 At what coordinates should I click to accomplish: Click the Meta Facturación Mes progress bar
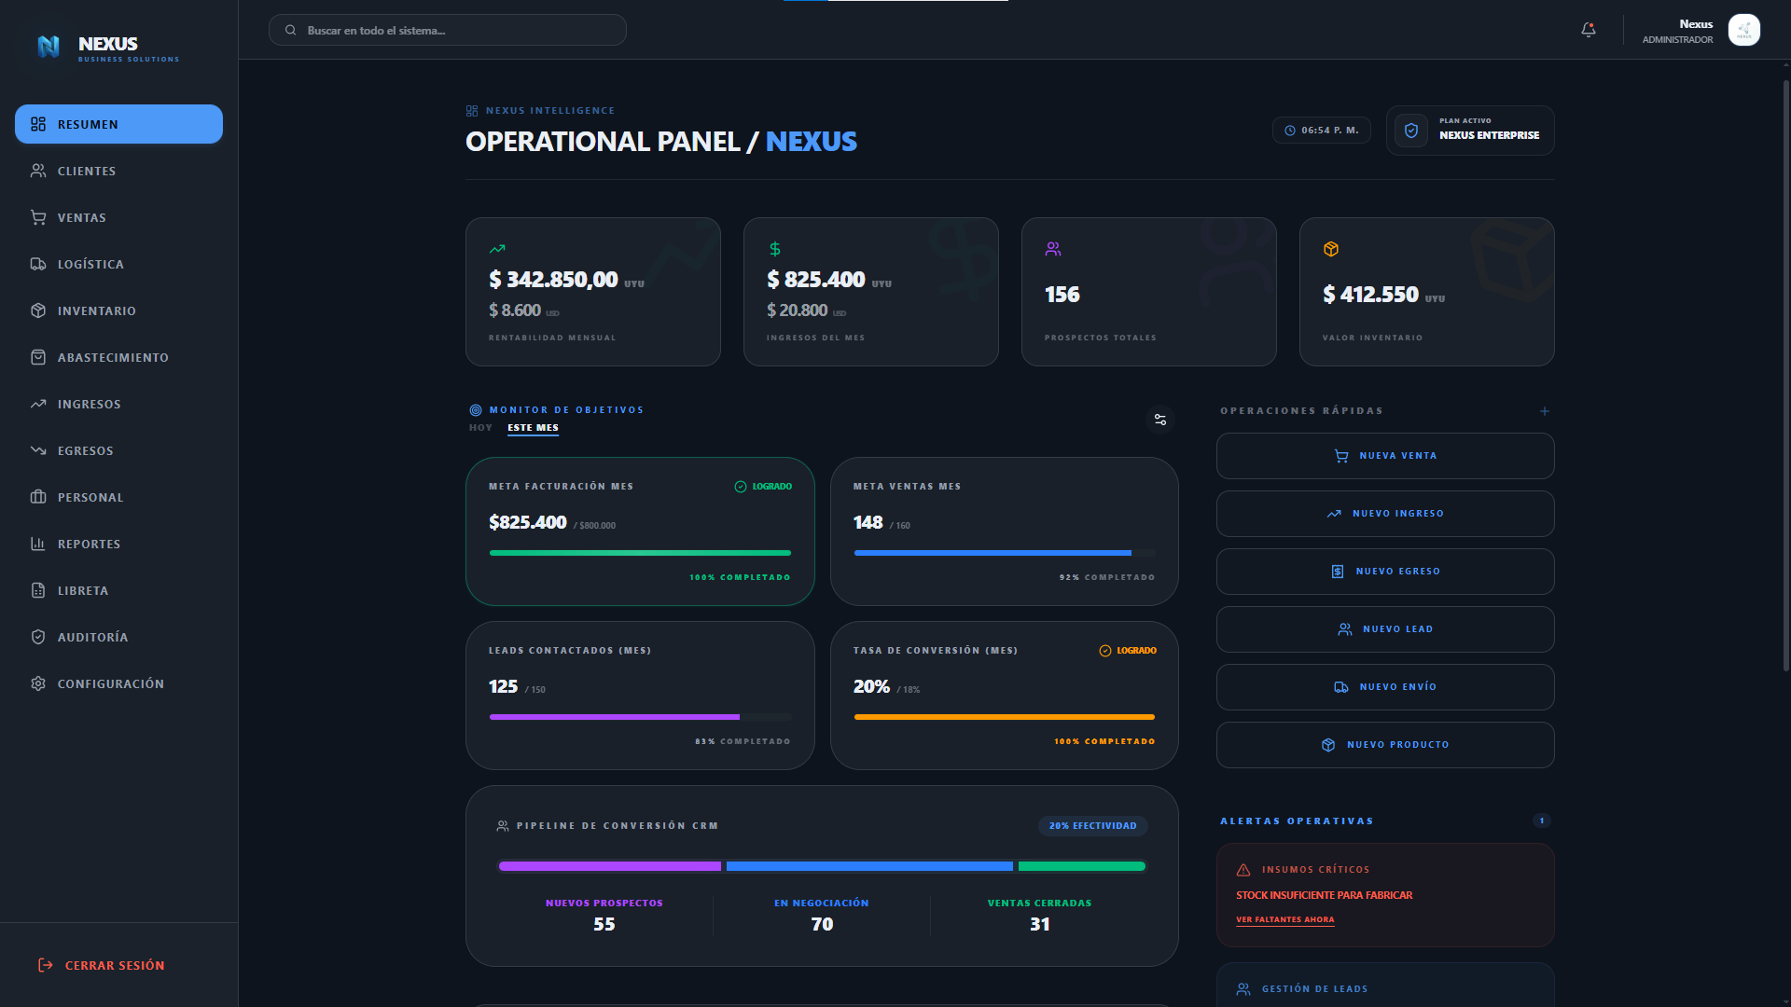point(640,553)
